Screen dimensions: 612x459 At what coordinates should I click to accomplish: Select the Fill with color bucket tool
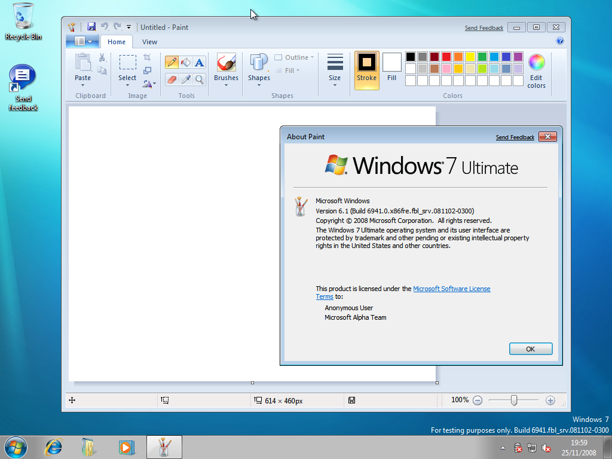tap(186, 62)
